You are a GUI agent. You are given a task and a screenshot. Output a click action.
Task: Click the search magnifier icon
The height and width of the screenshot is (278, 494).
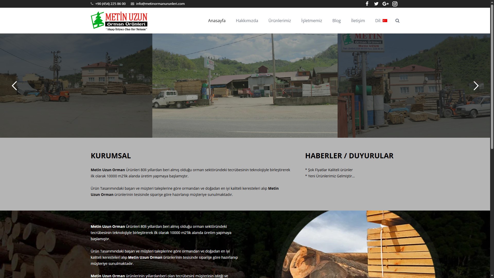[x=397, y=21]
